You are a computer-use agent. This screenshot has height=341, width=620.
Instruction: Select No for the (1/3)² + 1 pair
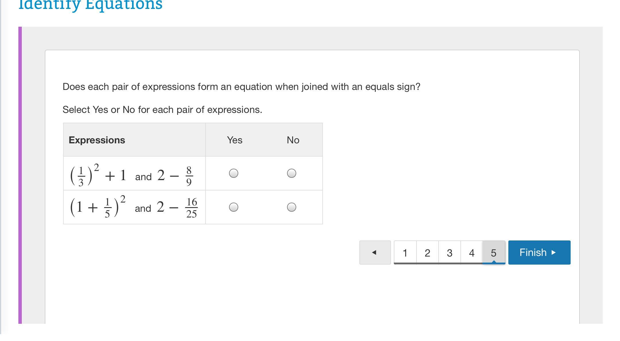(291, 173)
